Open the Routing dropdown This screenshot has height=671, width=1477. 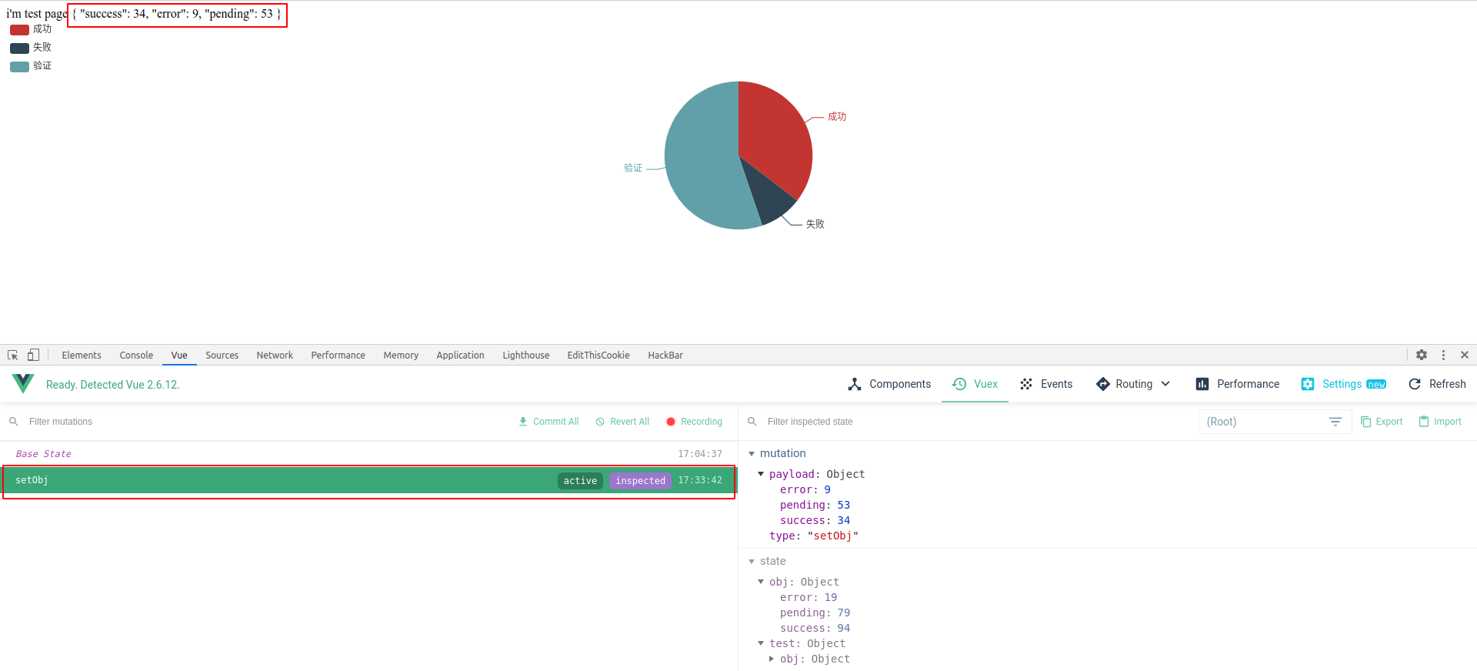1133,384
